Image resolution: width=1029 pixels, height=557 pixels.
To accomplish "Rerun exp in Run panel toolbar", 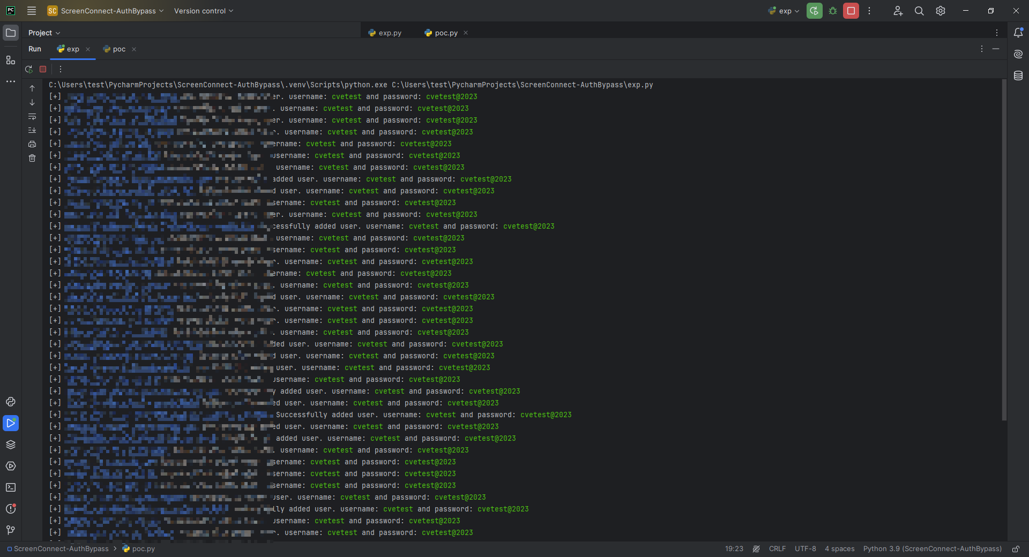I will tap(29, 69).
